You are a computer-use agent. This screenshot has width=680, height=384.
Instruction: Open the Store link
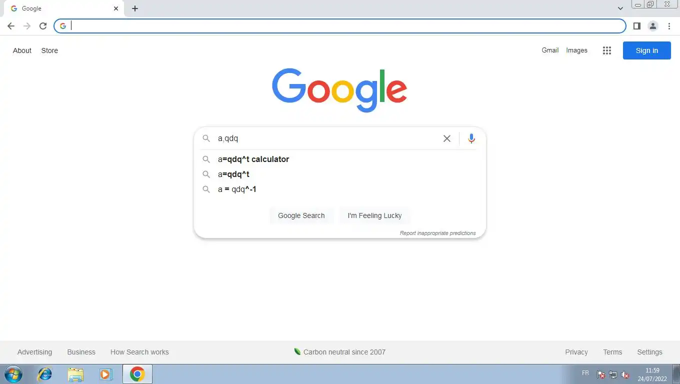click(x=49, y=50)
